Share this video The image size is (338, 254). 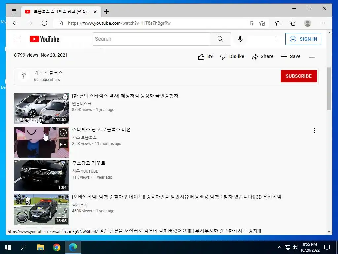(x=262, y=56)
